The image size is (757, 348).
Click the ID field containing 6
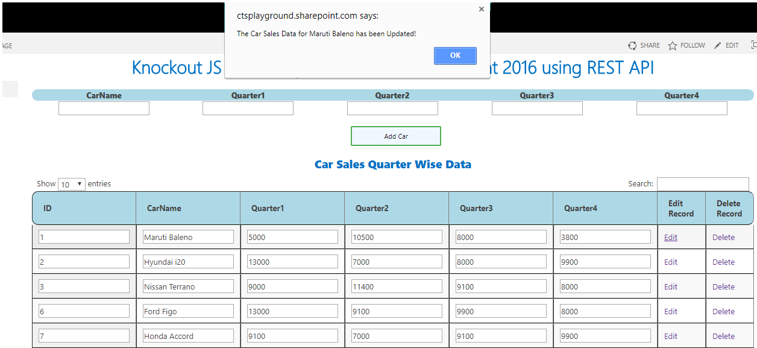pos(84,311)
